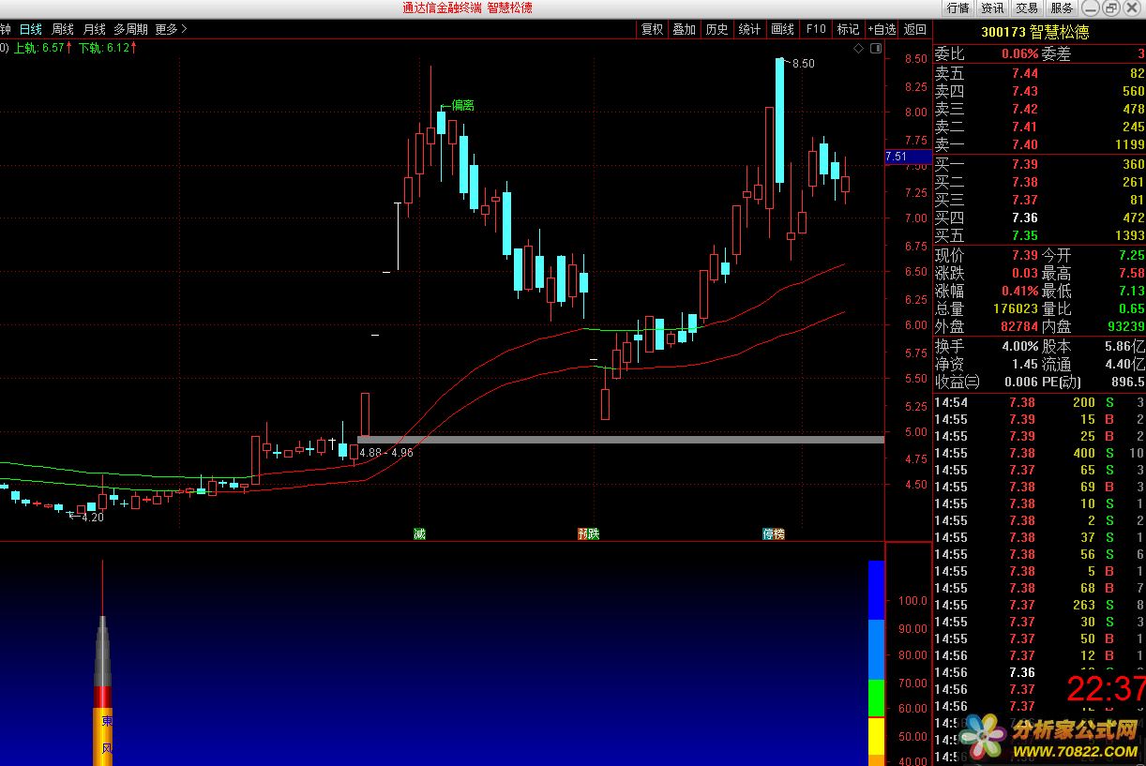Click the 减 signal marker under chart
This screenshot has width=1146, height=766.
click(x=419, y=533)
